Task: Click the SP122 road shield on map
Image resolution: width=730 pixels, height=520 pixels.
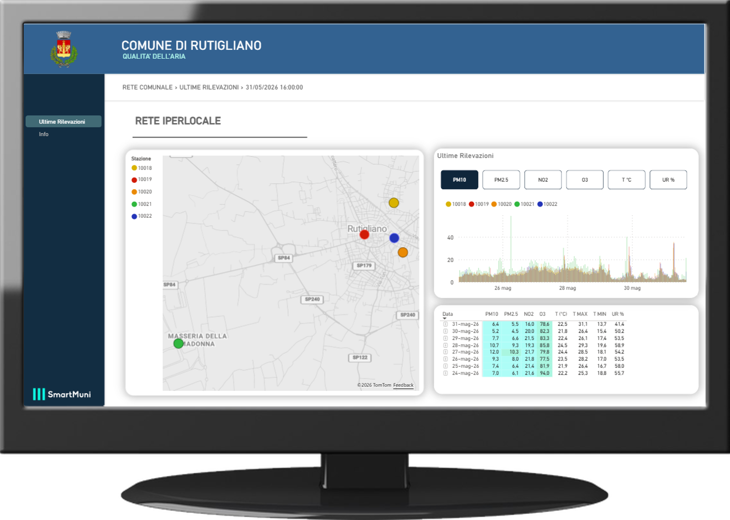Action: click(360, 358)
